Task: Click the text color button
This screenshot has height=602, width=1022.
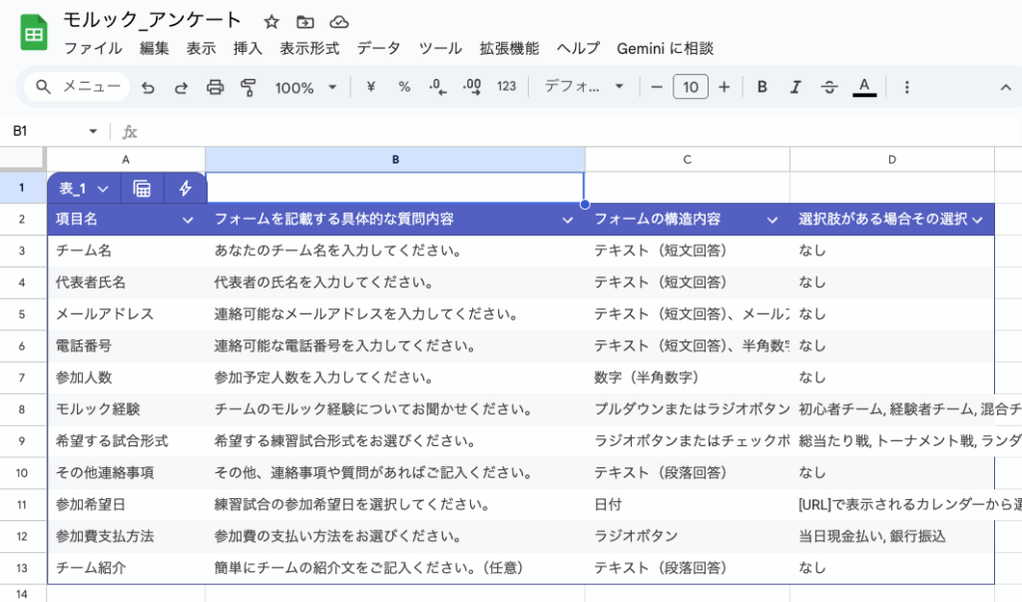Action: [864, 87]
